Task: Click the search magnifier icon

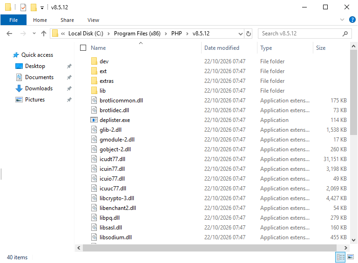Action: 345,34
